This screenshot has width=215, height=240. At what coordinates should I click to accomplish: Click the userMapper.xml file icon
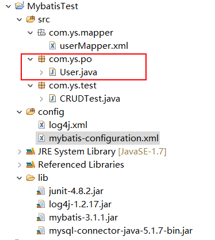tap(52, 46)
